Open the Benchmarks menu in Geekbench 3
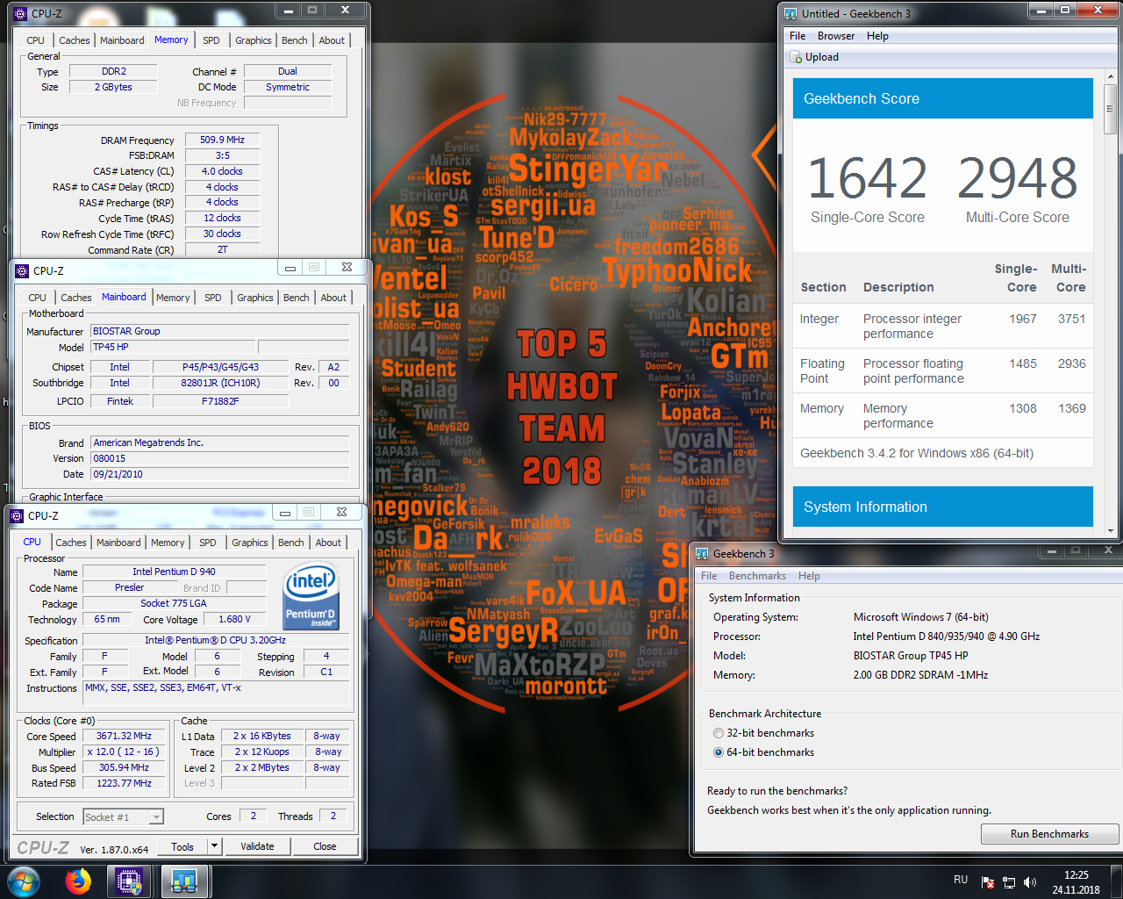Viewport: 1123px width, 899px height. 757,576
